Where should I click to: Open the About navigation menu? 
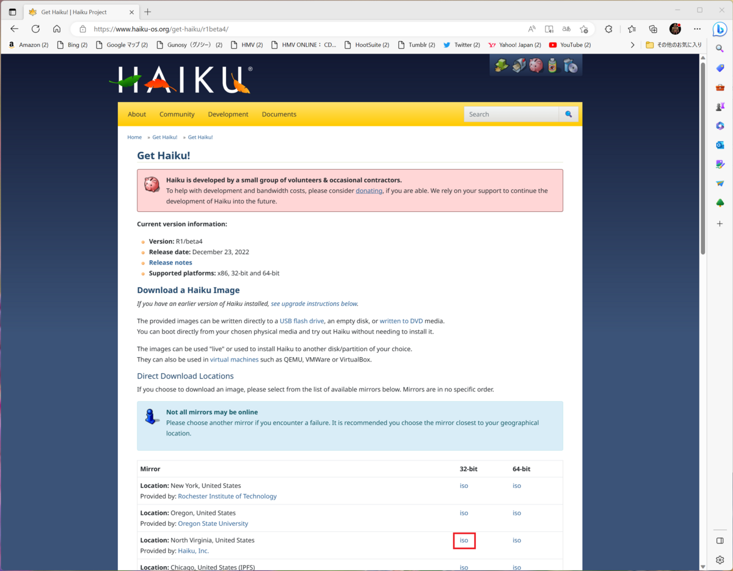pyautogui.click(x=137, y=114)
